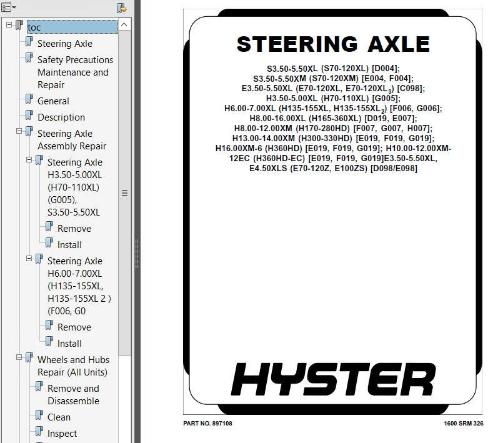The height and width of the screenshot is (443, 503).
Task: Open Remove under H6.00-7.00XL
Action: pos(74,327)
